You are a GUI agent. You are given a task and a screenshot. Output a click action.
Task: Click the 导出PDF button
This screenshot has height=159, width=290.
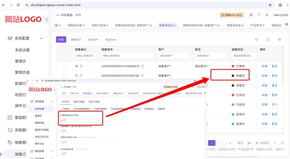(x=93, y=40)
